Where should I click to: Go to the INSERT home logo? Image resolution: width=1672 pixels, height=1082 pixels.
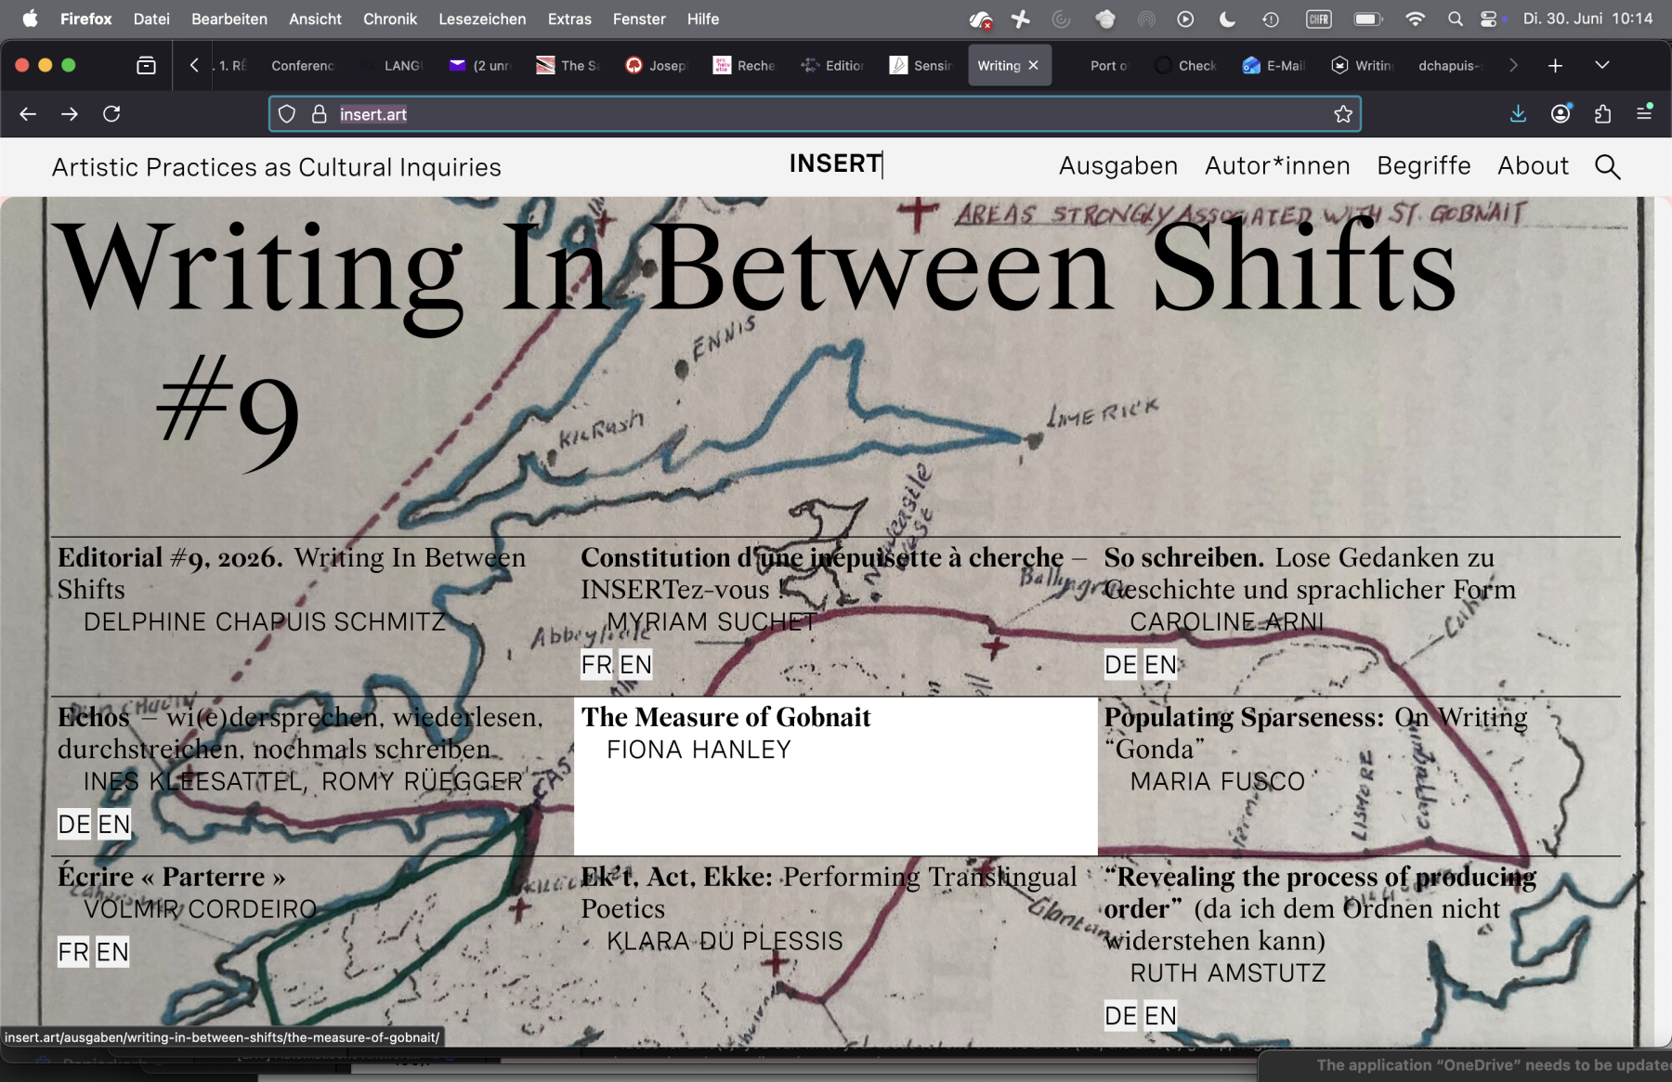[835, 164]
